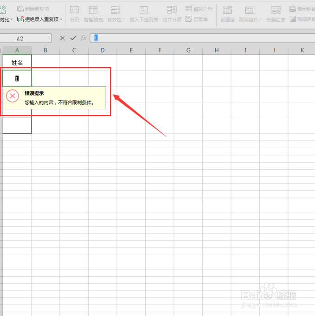
Task: Click the 模拟分析 (what-if analysis) button
Action: click(199, 9)
